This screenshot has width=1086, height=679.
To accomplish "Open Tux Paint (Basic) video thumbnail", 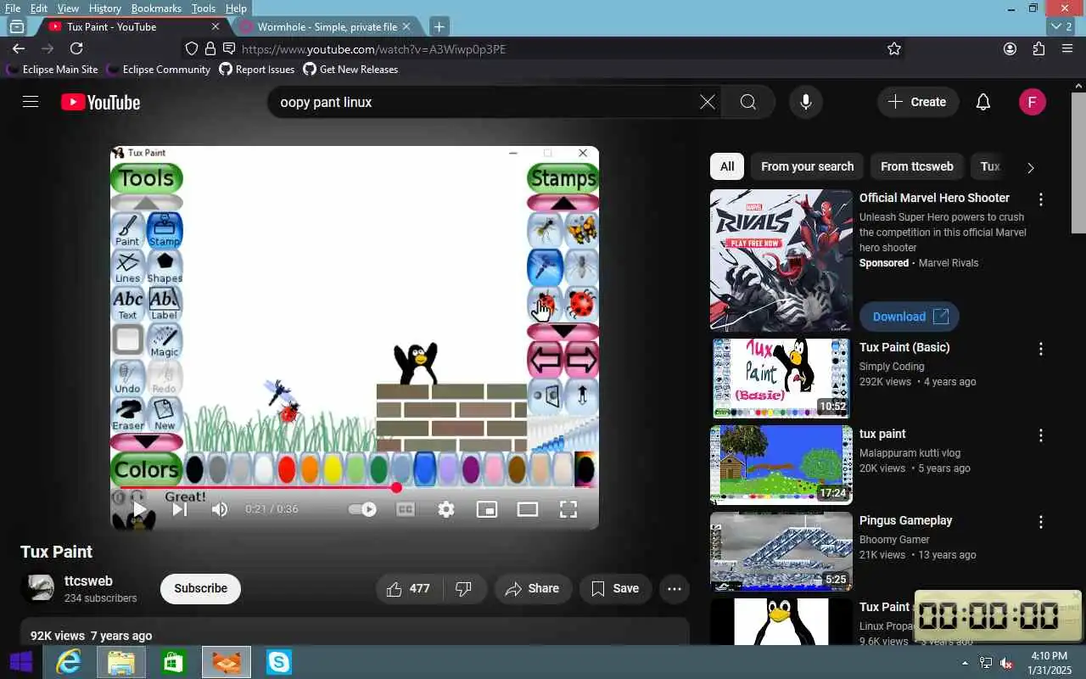I will (781, 379).
